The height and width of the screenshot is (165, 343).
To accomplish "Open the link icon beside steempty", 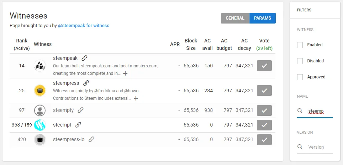I will coord(81,110).
